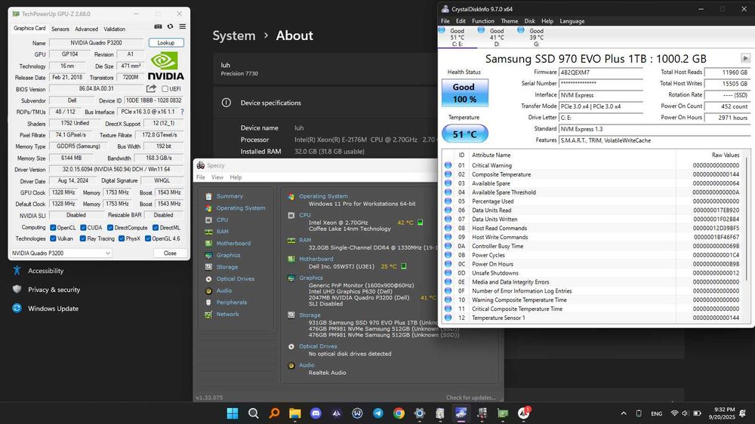Open File Explorer from the taskbar
The width and height of the screenshot is (755, 424).
(294, 413)
